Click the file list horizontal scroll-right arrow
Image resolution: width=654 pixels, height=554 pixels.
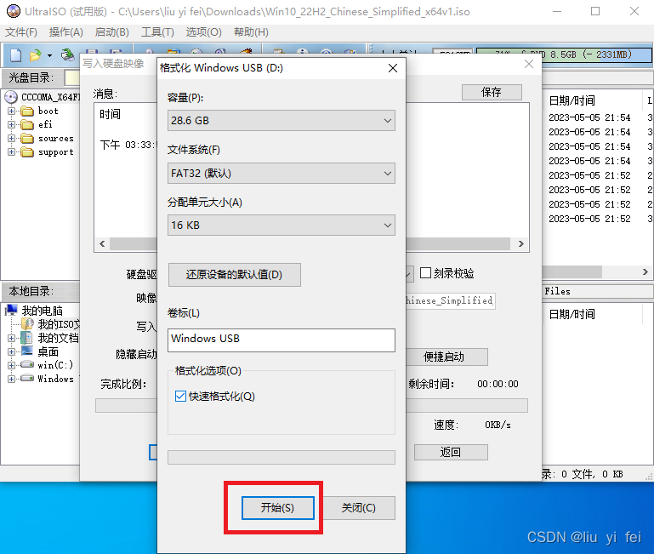click(645, 272)
